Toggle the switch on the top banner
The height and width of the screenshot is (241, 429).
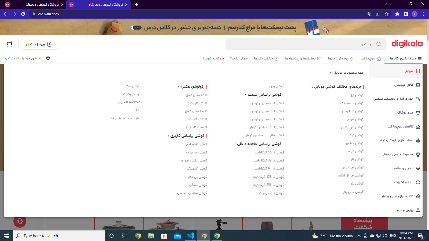pos(136,28)
